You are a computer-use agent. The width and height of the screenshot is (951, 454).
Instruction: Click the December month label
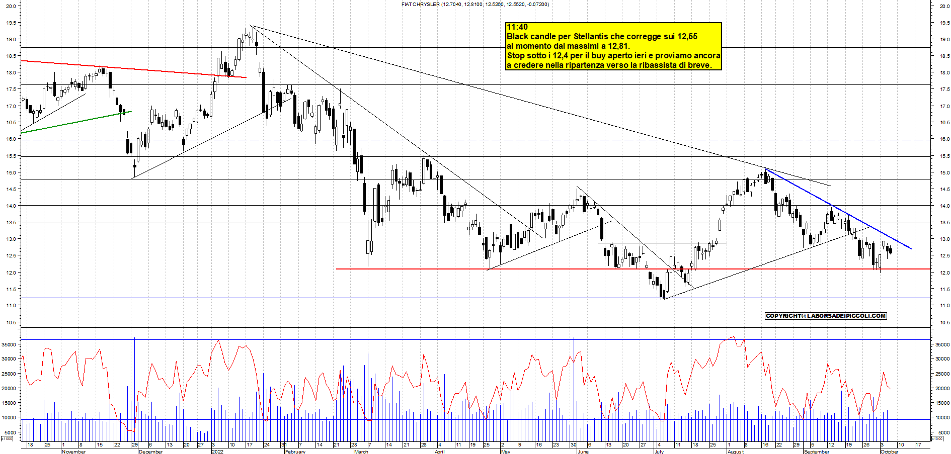click(150, 451)
